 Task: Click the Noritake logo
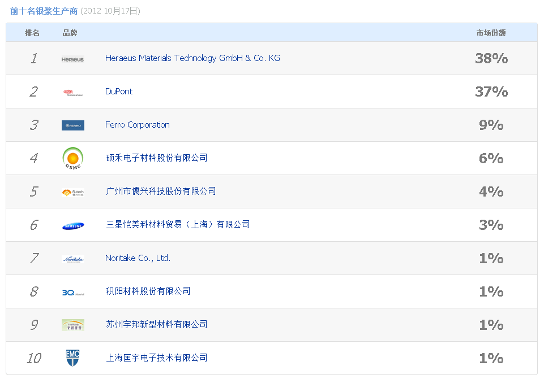tap(72, 259)
